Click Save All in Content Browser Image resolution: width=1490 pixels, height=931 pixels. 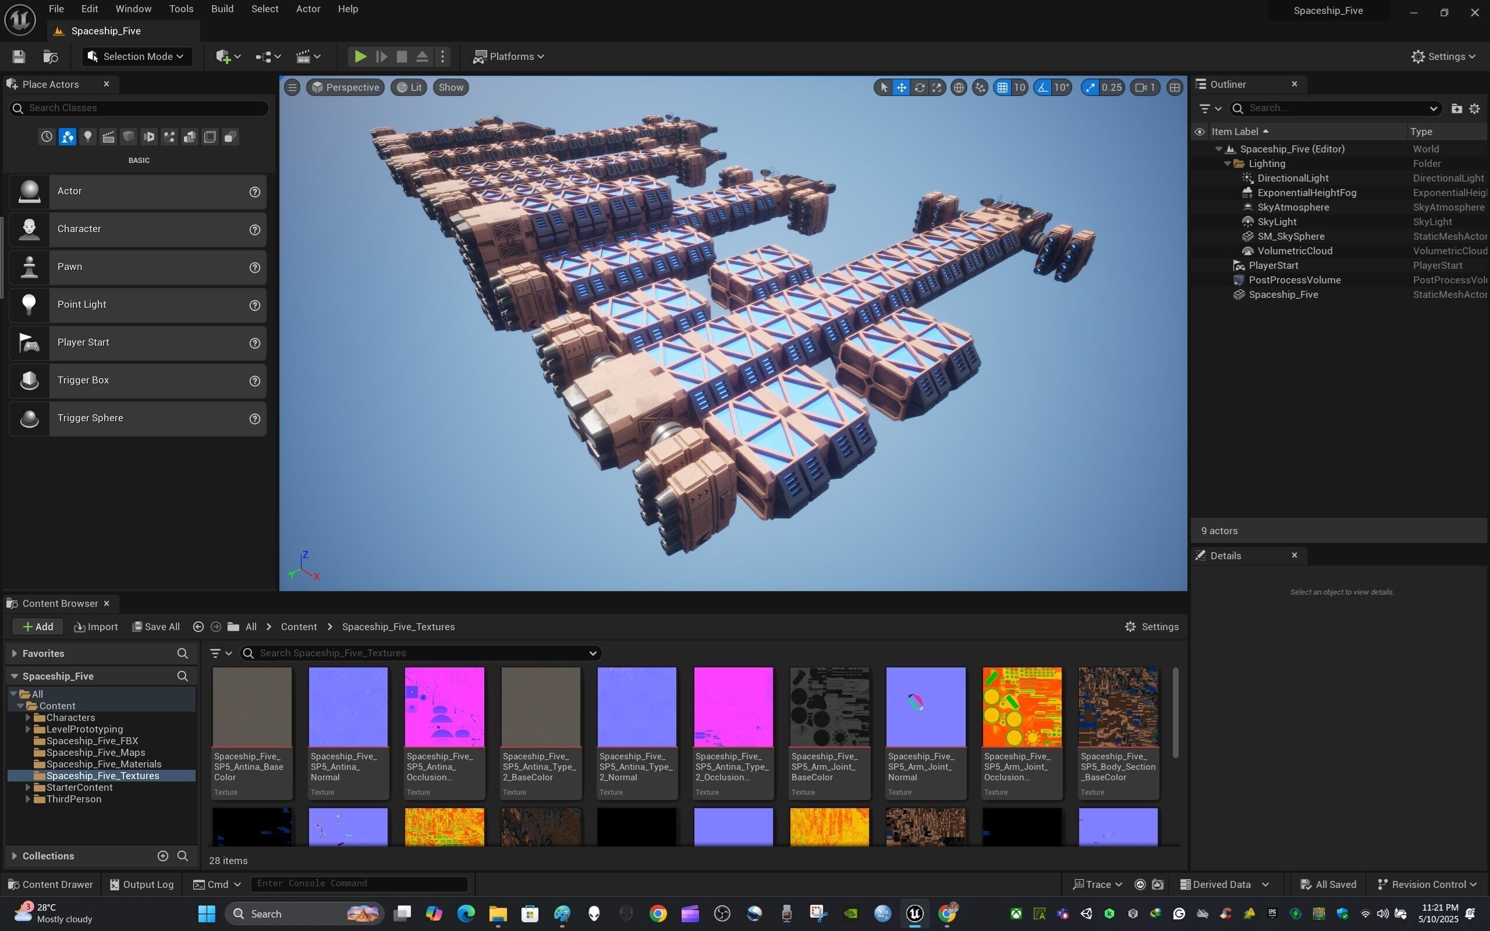pos(157,627)
